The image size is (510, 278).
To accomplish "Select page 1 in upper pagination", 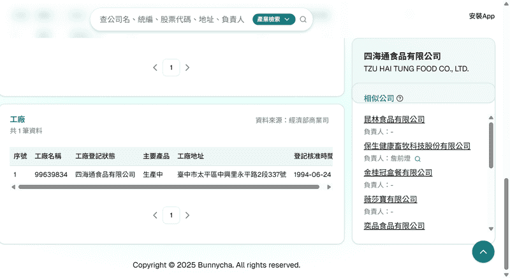I will click(x=171, y=67).
